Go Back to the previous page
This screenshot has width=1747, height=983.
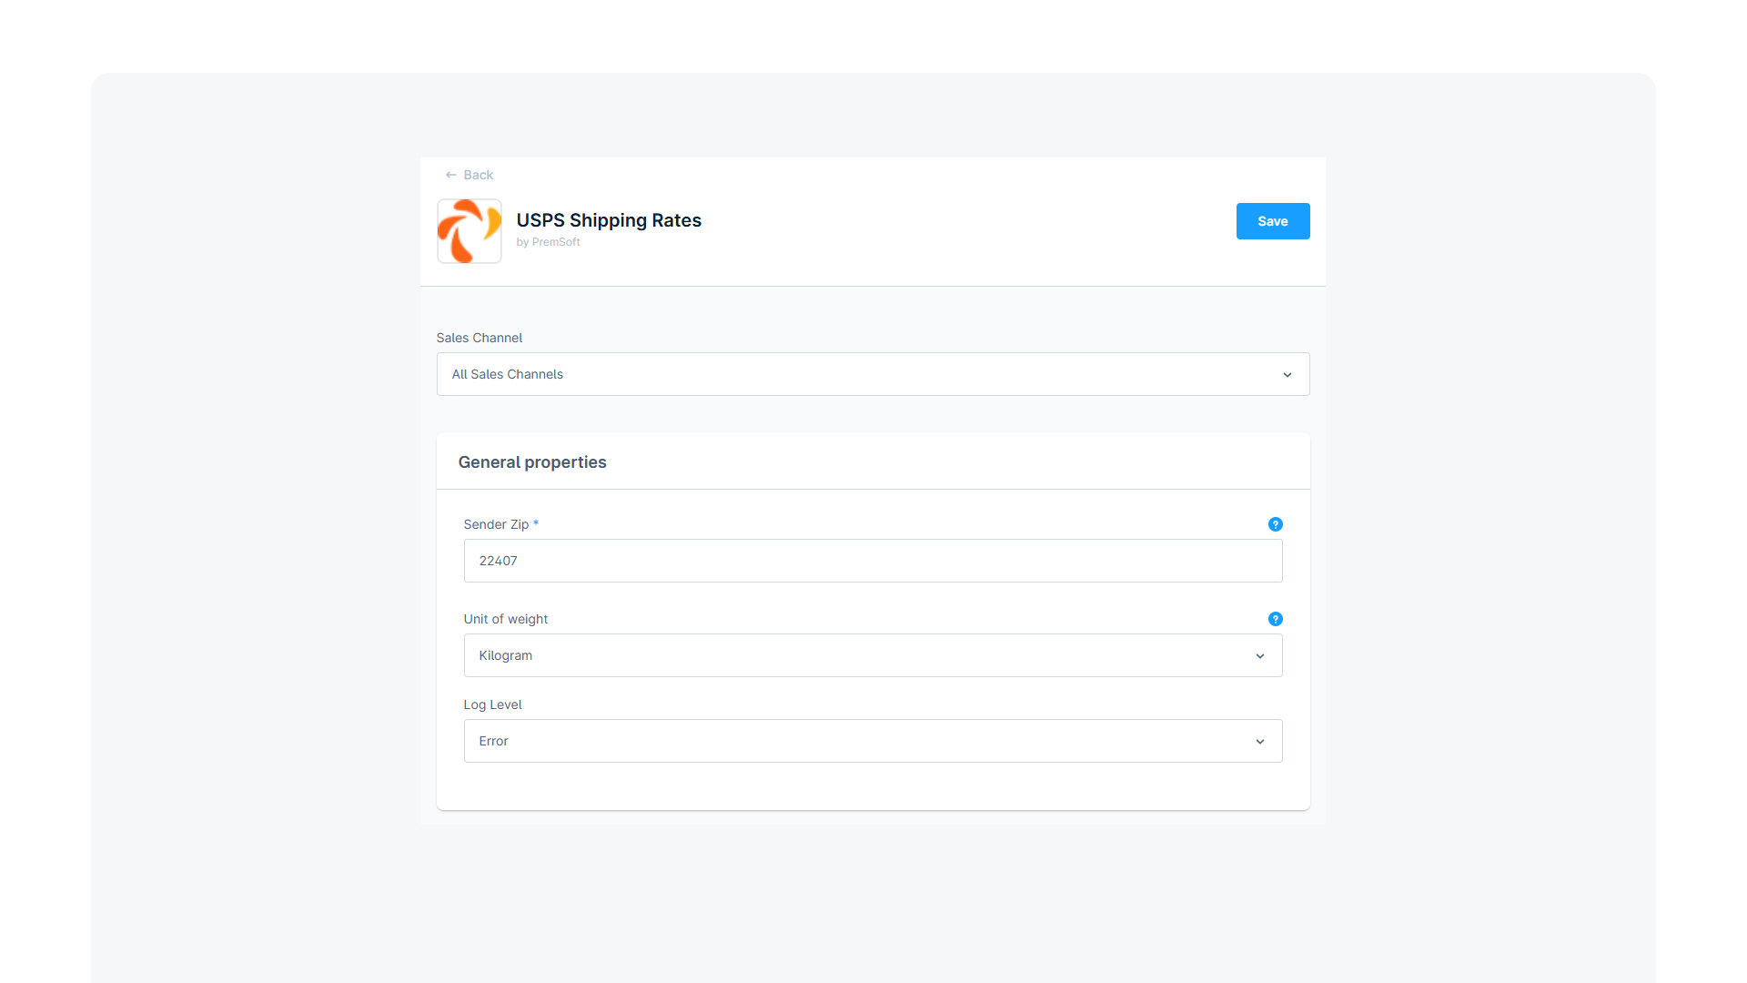(470, 175)
